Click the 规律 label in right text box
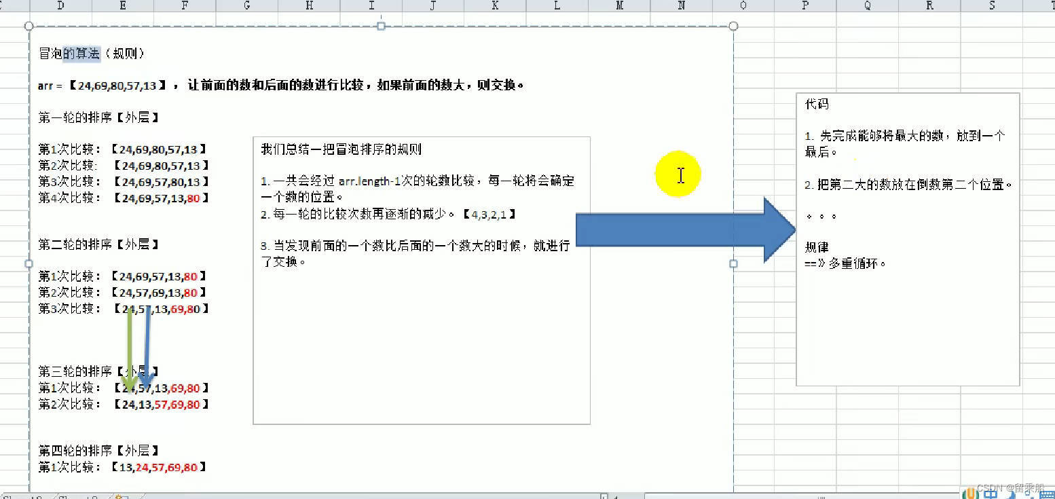Viewport: 1055px width, 499px height. [x=817, y=247]
